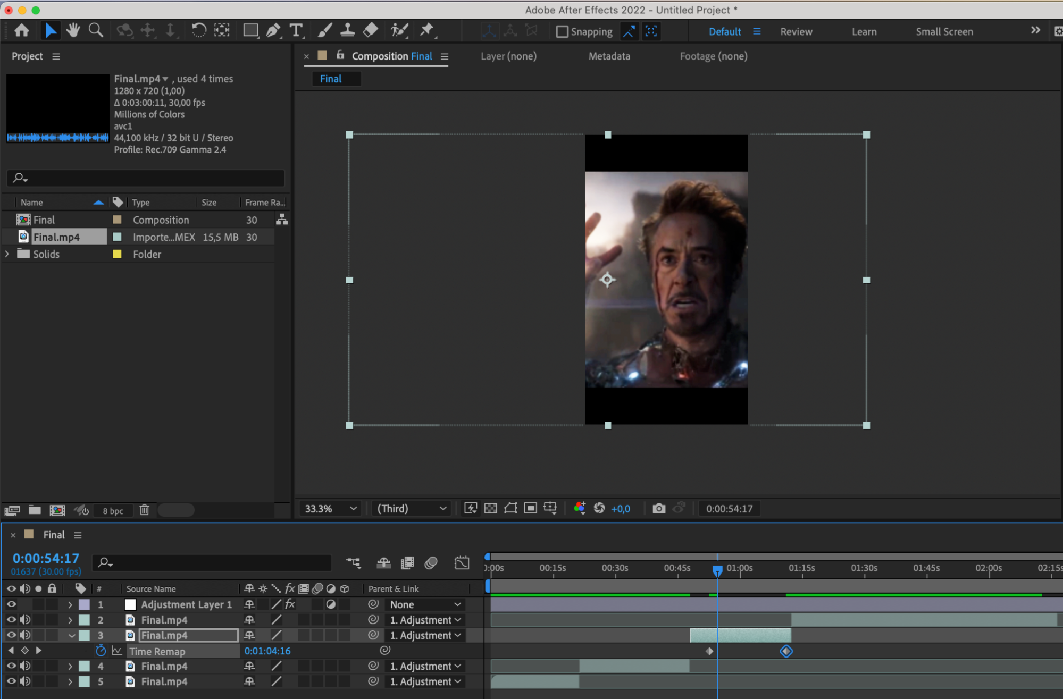Click the Region of Interest icon
Viewport: 1063px width, 699px height.
tap(530, 509)
